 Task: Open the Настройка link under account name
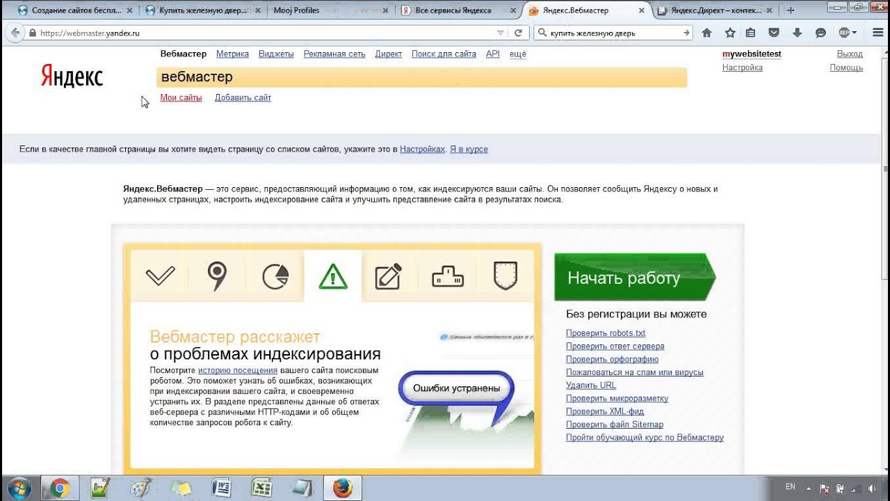click(x=743, y=67)
